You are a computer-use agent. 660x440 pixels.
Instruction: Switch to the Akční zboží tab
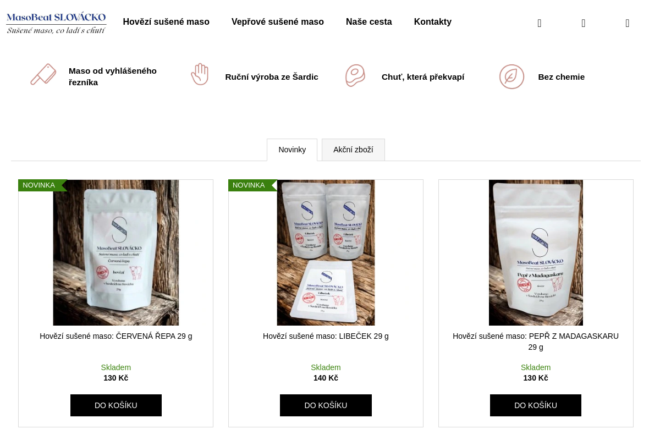click(353, 150)
